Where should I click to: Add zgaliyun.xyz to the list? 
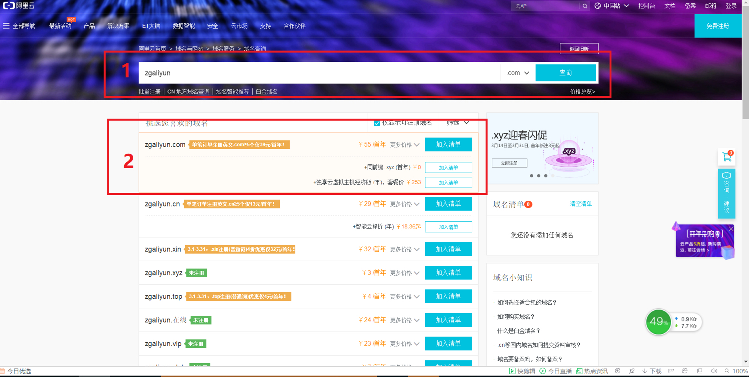448,273
